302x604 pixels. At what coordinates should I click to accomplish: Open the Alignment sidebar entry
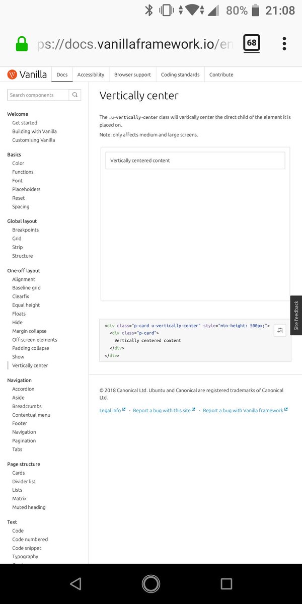point(24,279)
